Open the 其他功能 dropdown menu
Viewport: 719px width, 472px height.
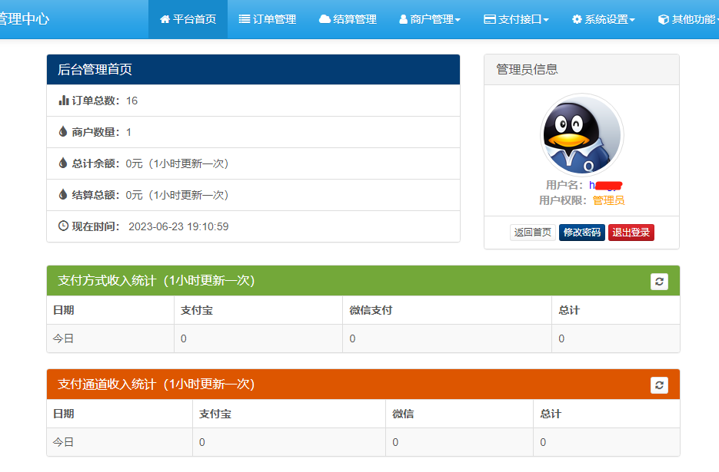pyautogui.click(x=691, y=19)
